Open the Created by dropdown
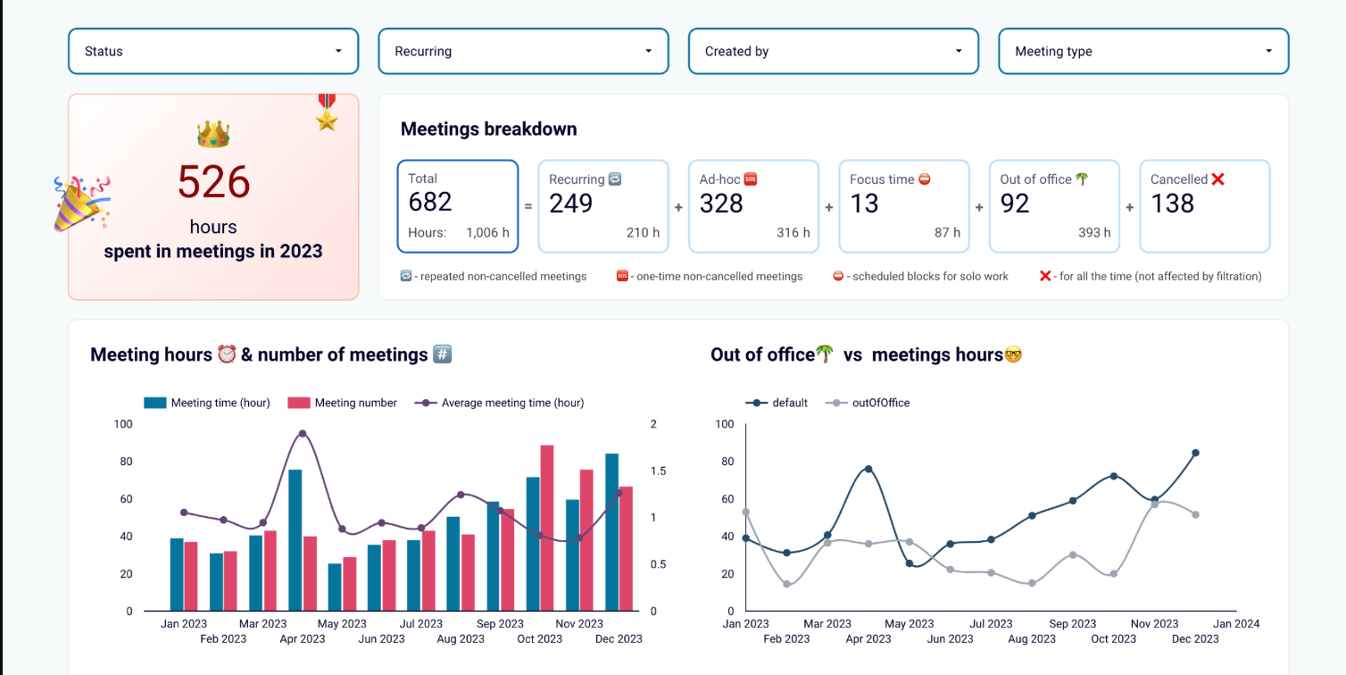The image size is (1346, 675). (x=832, y=51)
